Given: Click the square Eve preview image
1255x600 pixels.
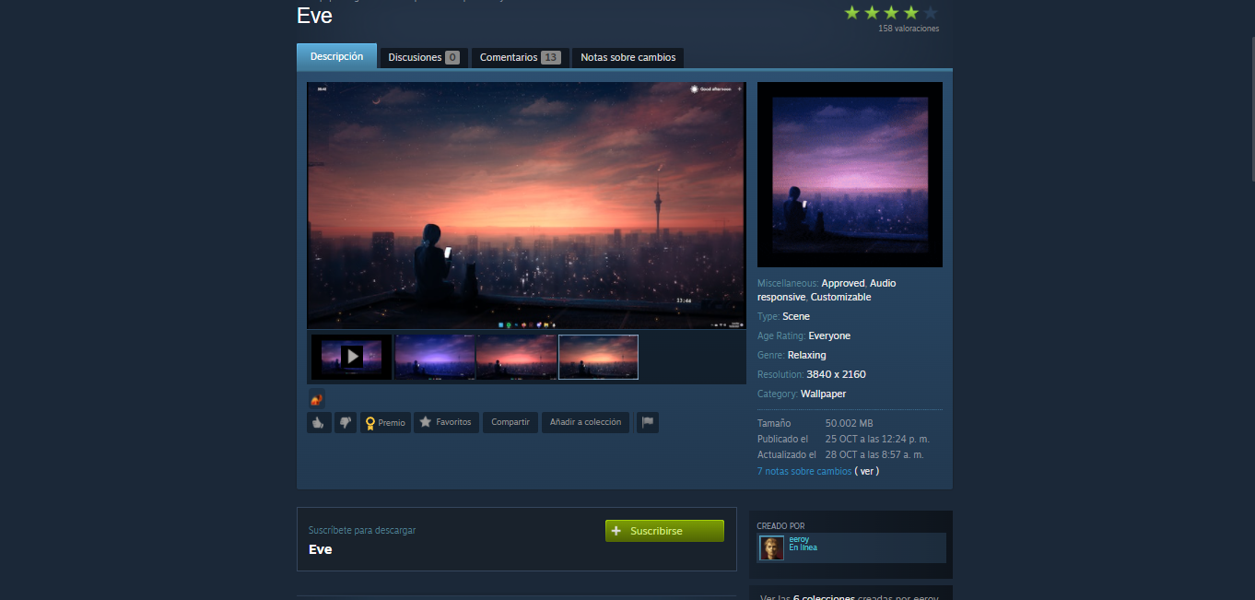Looking at the screenshot, I should 850,174.
